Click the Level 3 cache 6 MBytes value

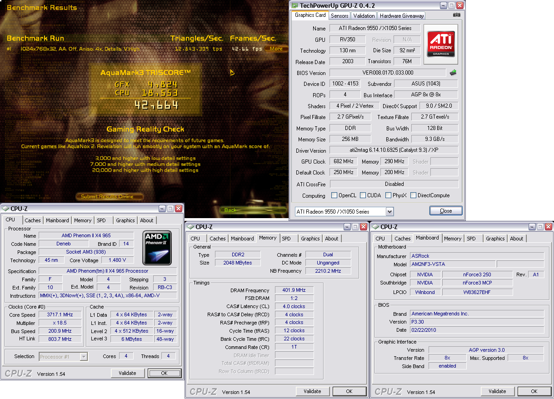pyautogui.click(x=132, y=339)
